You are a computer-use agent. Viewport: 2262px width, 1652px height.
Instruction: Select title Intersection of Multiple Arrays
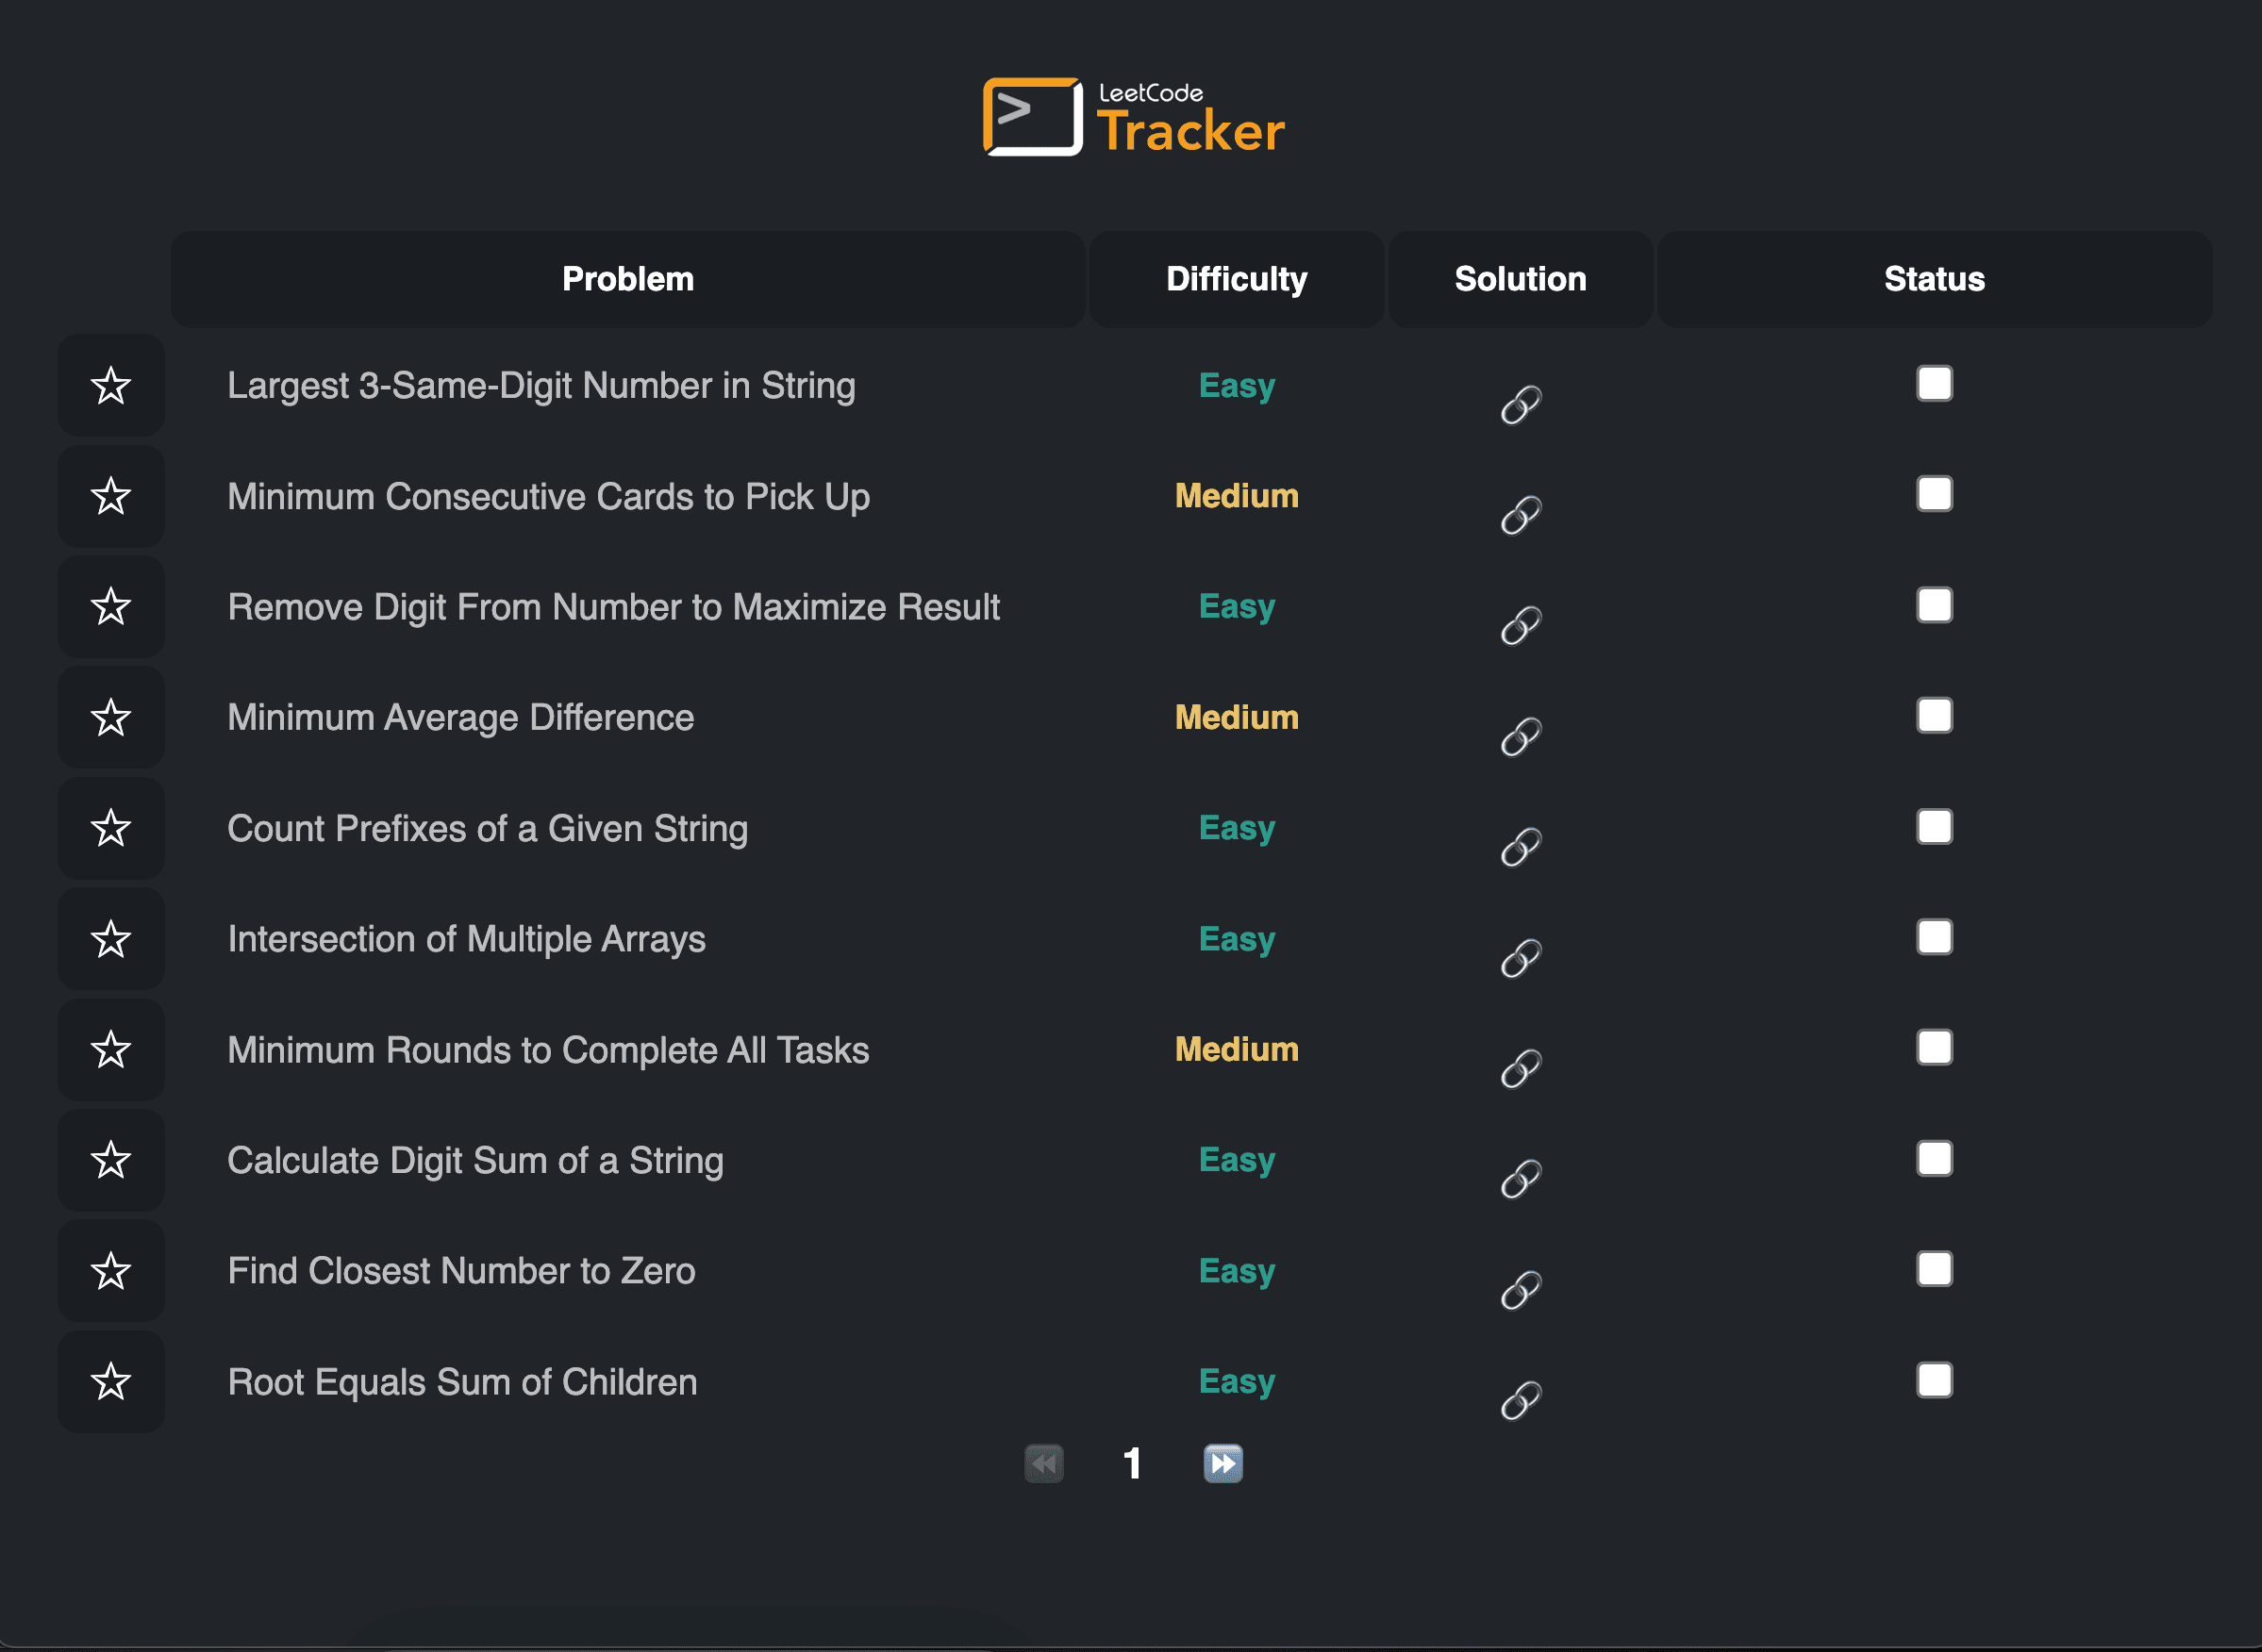click(466, 939)
